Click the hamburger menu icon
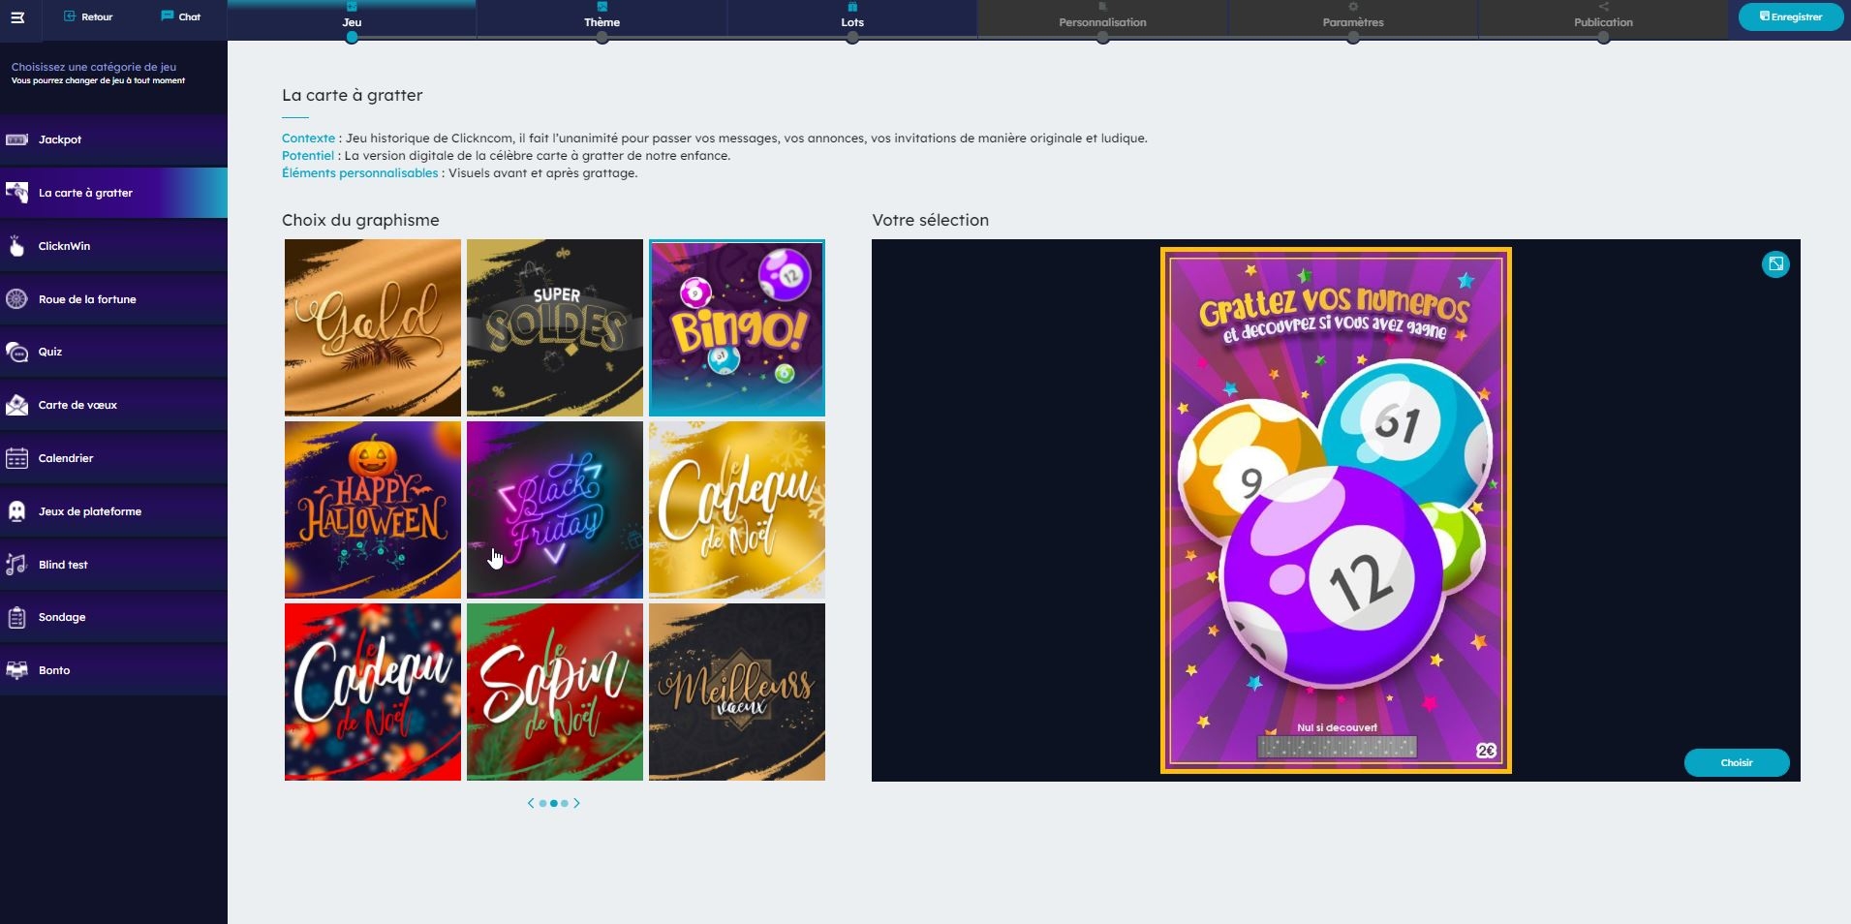This screenshot has height=924, width=1851. 17,17
